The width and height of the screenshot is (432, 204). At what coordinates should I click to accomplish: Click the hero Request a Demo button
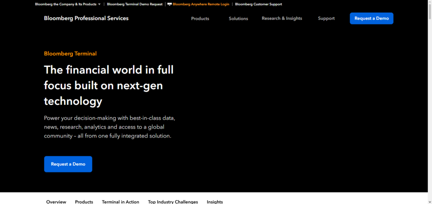pyautogui.click(x=68, y=164)
